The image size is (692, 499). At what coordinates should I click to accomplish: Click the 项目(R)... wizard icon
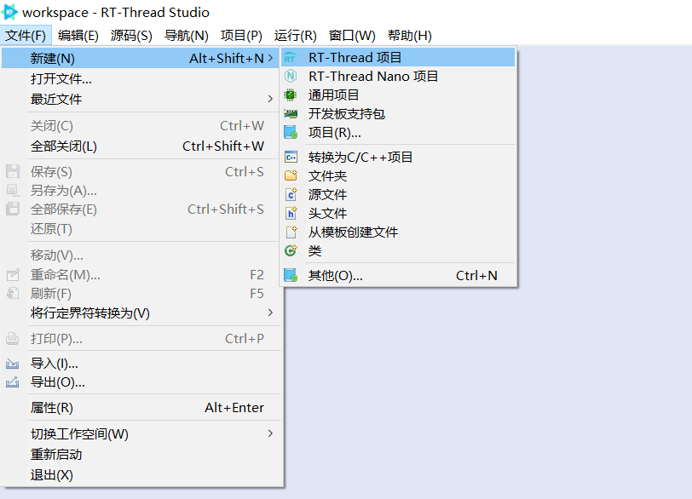point(291,132)
